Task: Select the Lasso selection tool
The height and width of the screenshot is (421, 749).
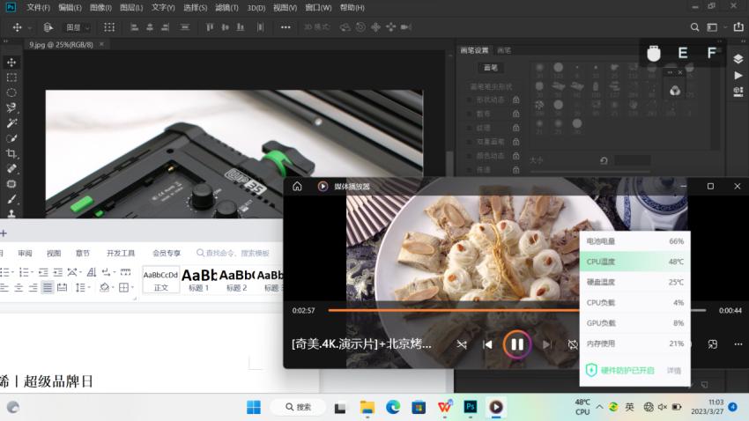Action: [x=12, y=107]
